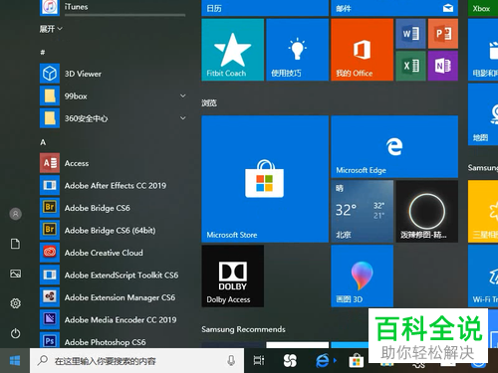Open iTunes from the app list

[113, 7]
